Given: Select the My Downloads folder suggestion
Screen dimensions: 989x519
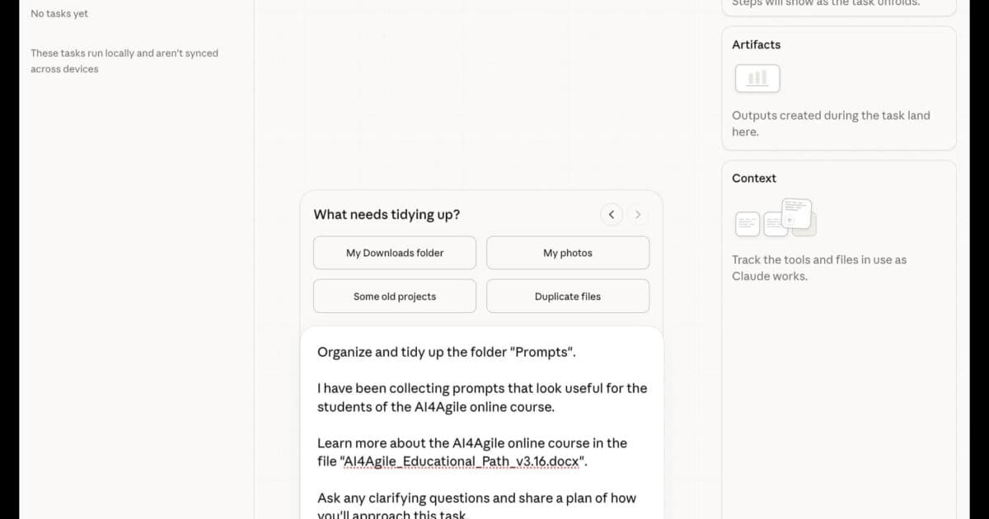Looking at the screenshot, I should point(394,253).
